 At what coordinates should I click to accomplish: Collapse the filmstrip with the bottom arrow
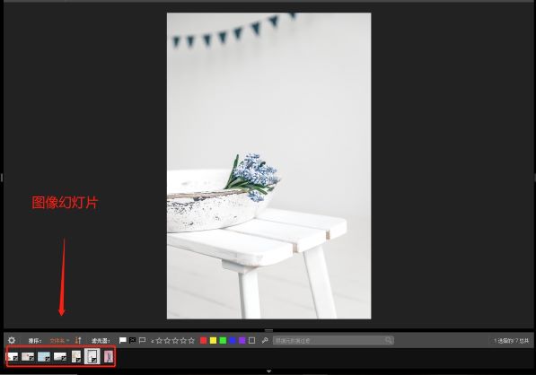click(268, 371)
